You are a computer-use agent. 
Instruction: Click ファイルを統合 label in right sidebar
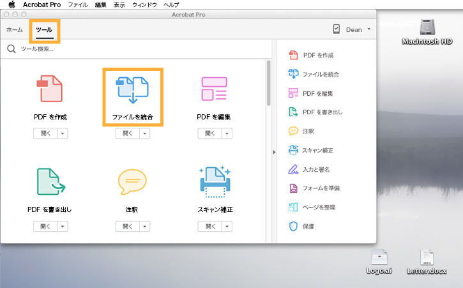[x=321, y=75]
